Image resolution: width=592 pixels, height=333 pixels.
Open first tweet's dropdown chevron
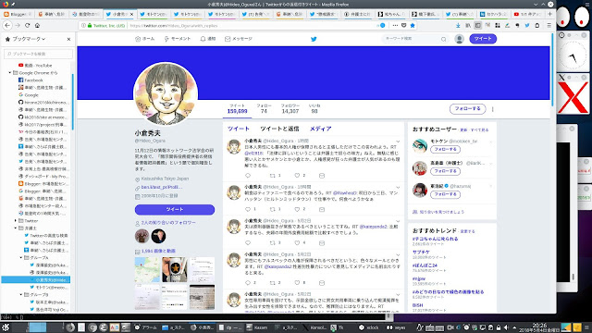pyautogui.click(x=398, y=142)
